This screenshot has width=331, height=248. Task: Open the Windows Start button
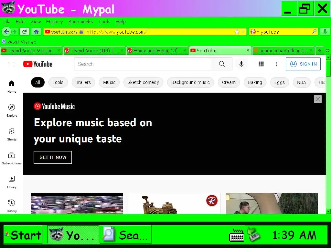click(x=23, y=235)
